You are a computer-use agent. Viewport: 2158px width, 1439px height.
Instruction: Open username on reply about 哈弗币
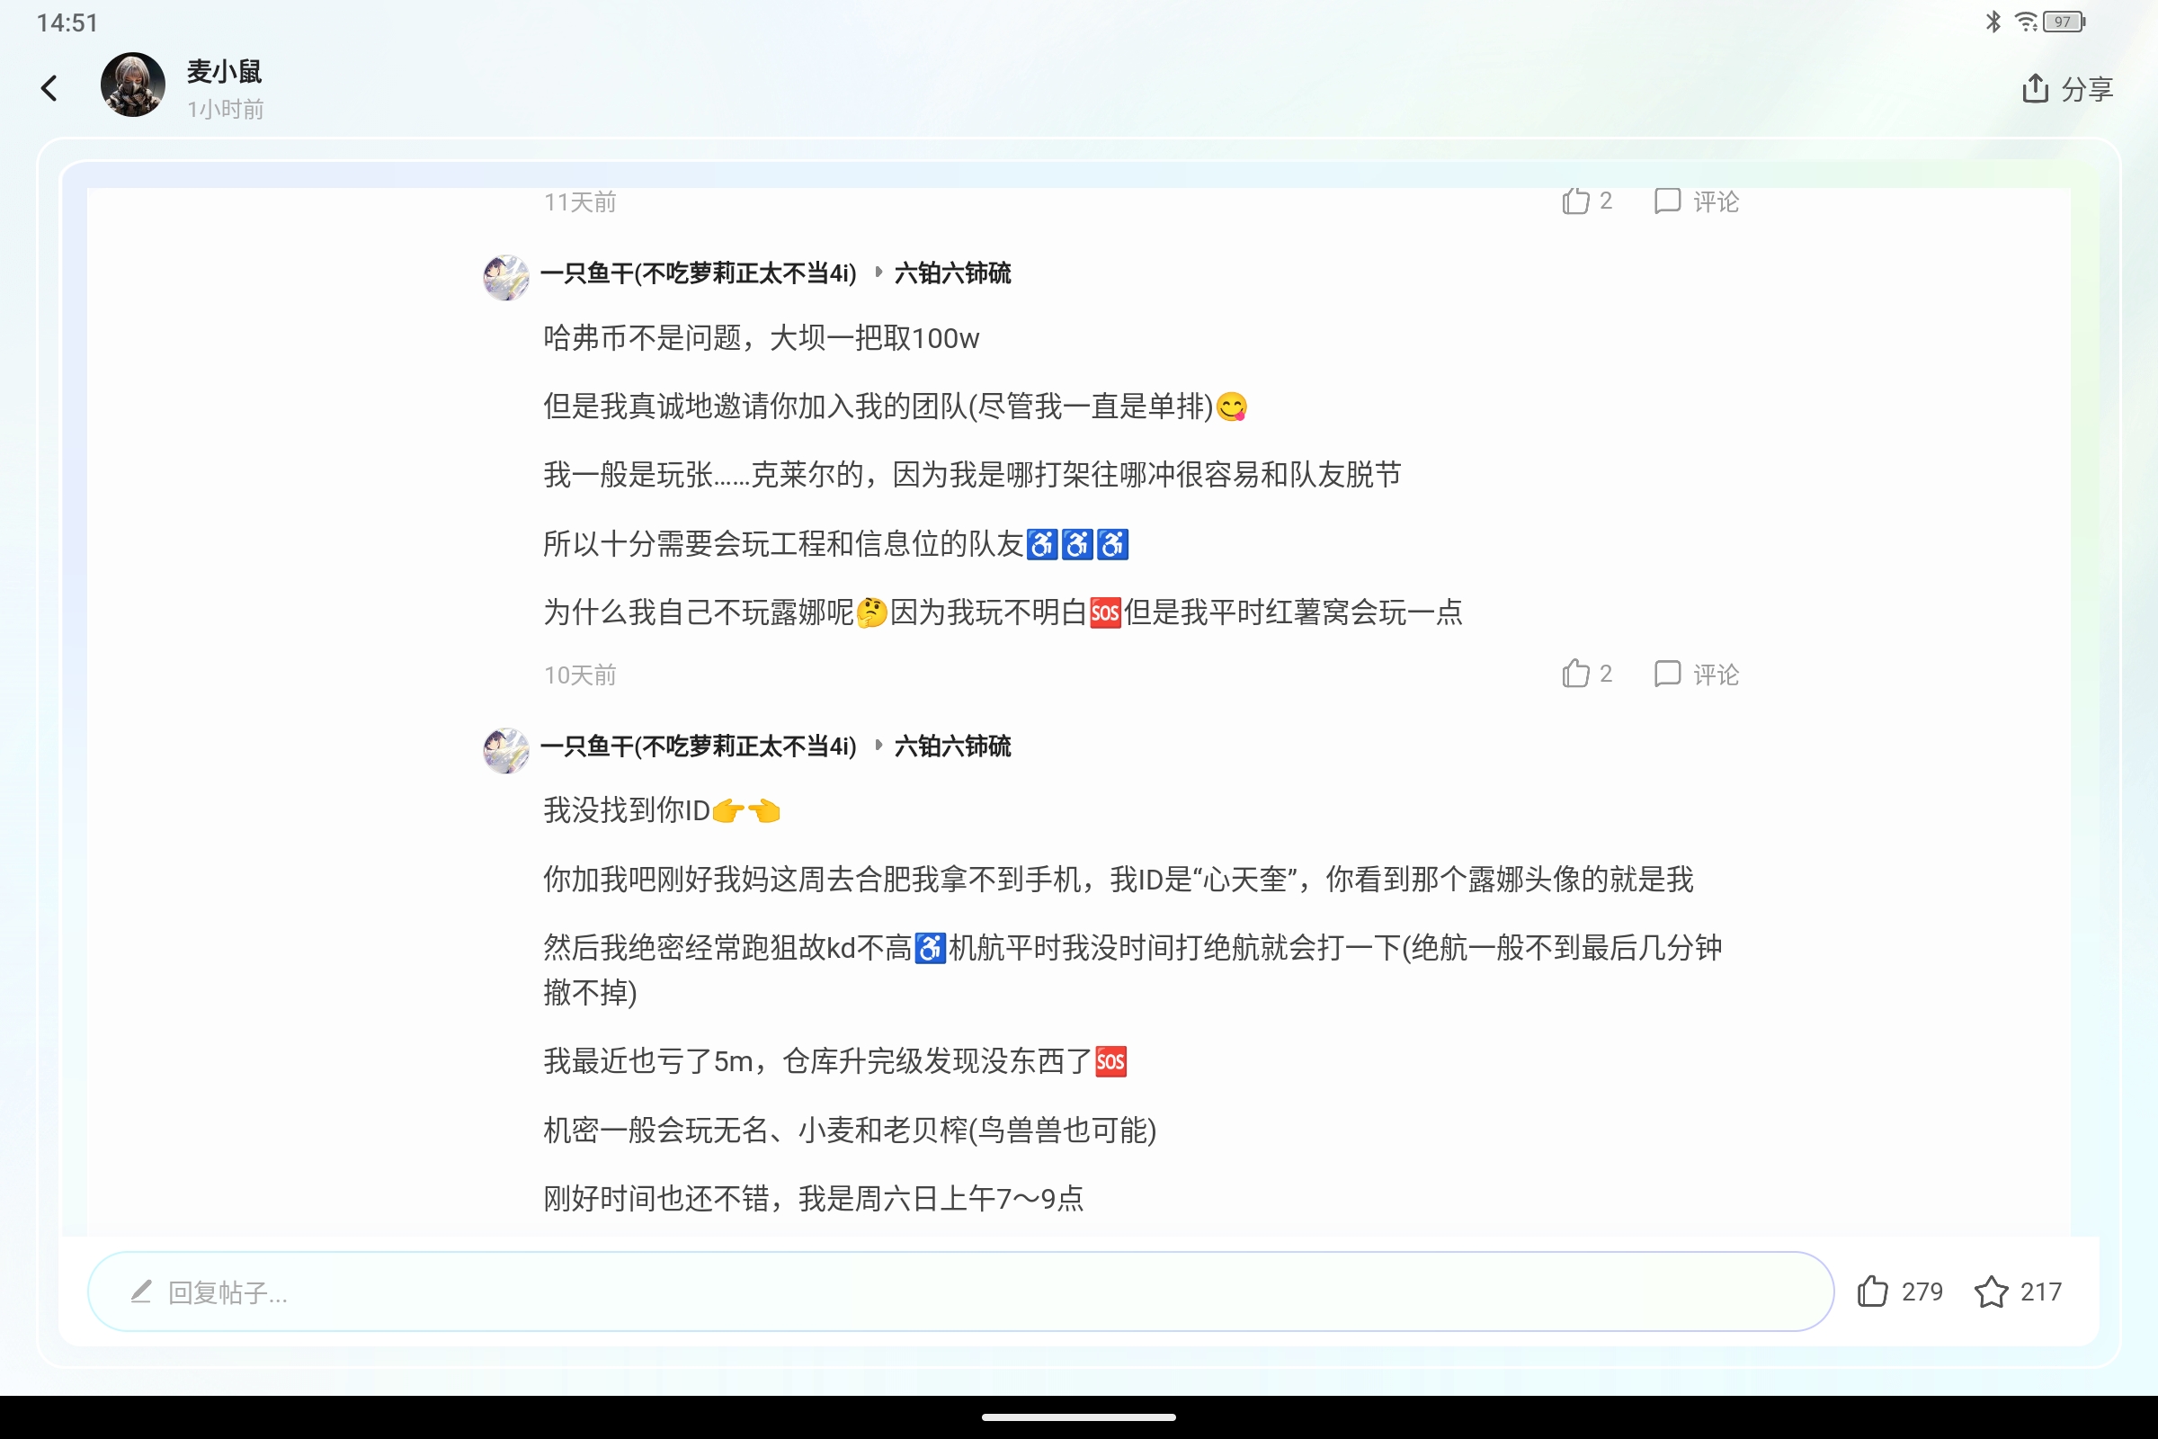(699, 273)
